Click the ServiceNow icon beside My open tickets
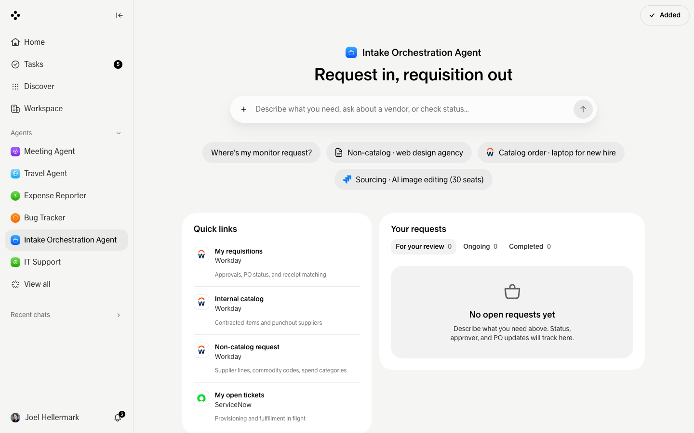 [x=201, y=398]
